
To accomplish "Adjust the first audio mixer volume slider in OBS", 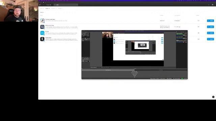I will click(180, 35).
